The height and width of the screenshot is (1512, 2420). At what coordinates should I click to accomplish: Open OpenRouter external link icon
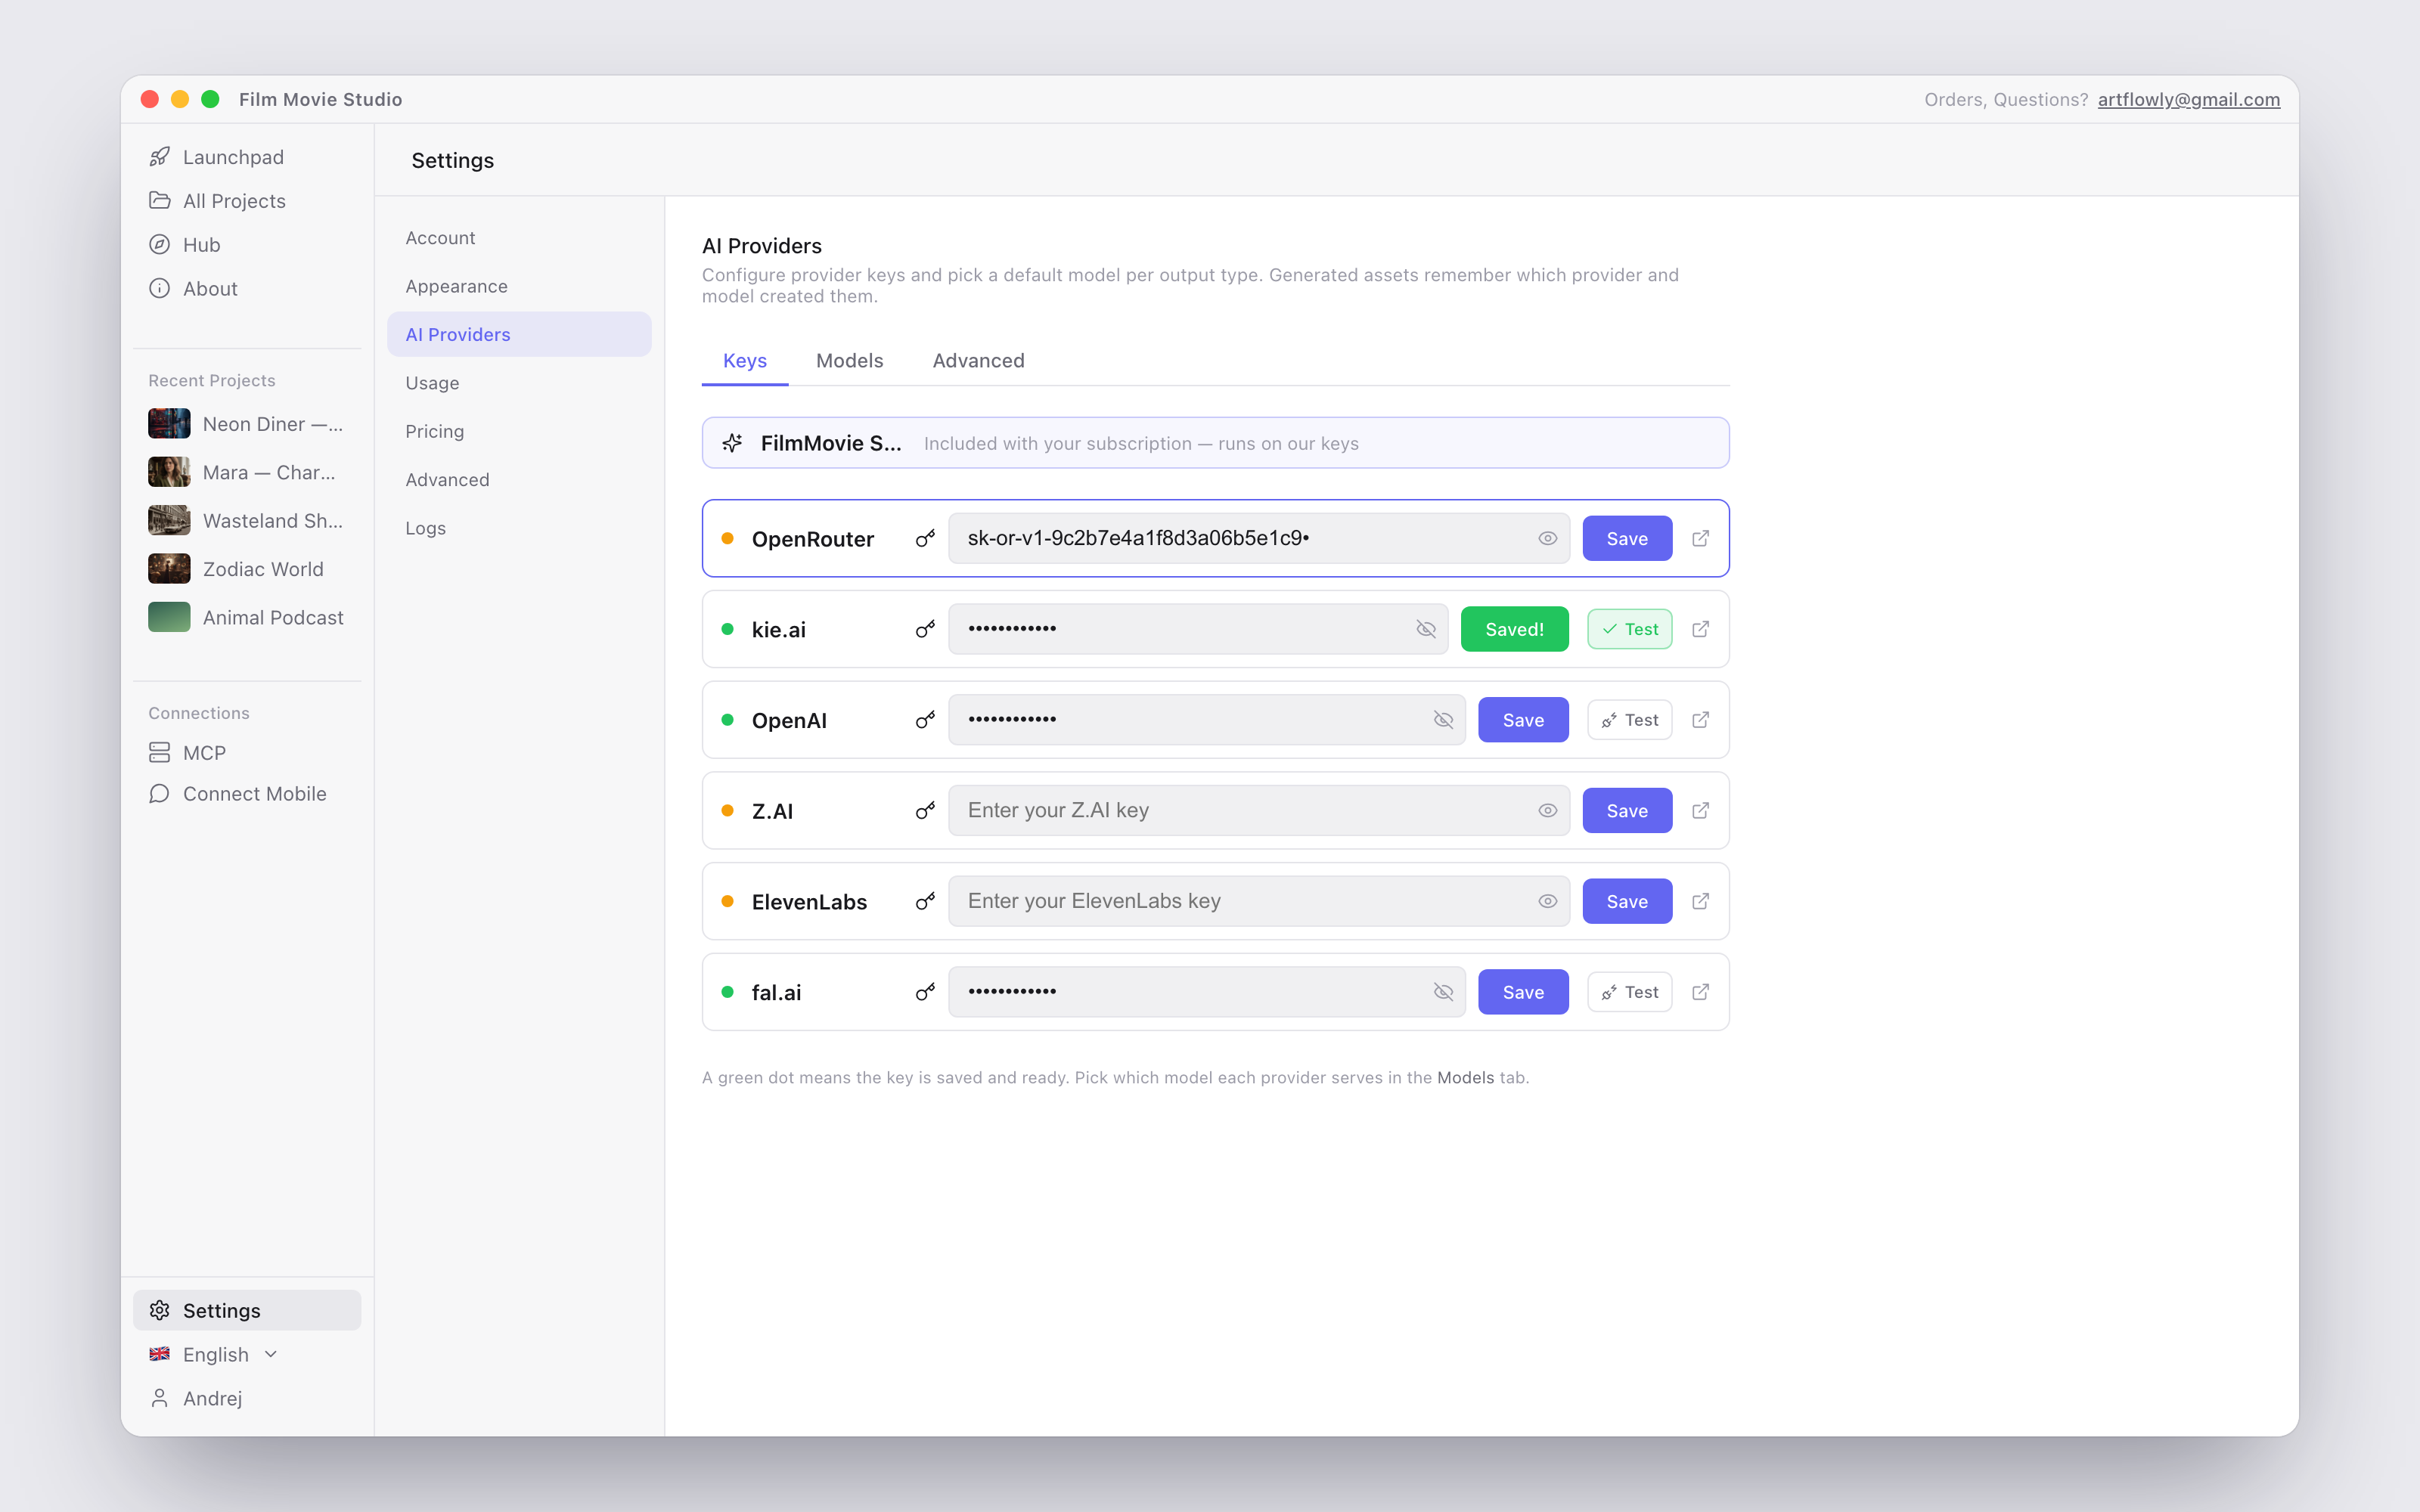pos(1700,538)
